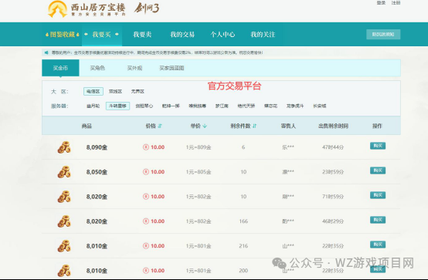Click the 登录 link at top right
The image size is (428, 280).
click(x=381, y=3)
